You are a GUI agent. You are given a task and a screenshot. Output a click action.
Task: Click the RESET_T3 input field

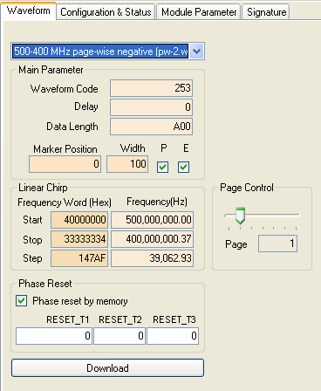coord(173,336)
